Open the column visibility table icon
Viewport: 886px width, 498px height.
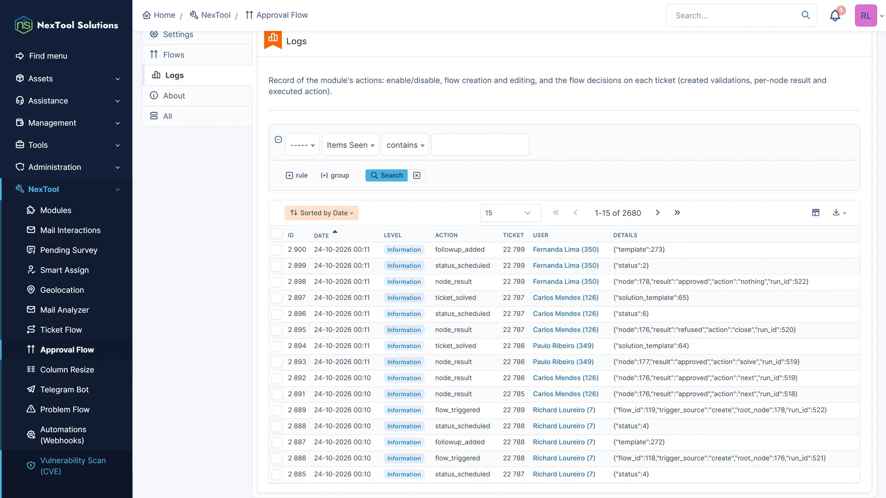click(816, 212)
